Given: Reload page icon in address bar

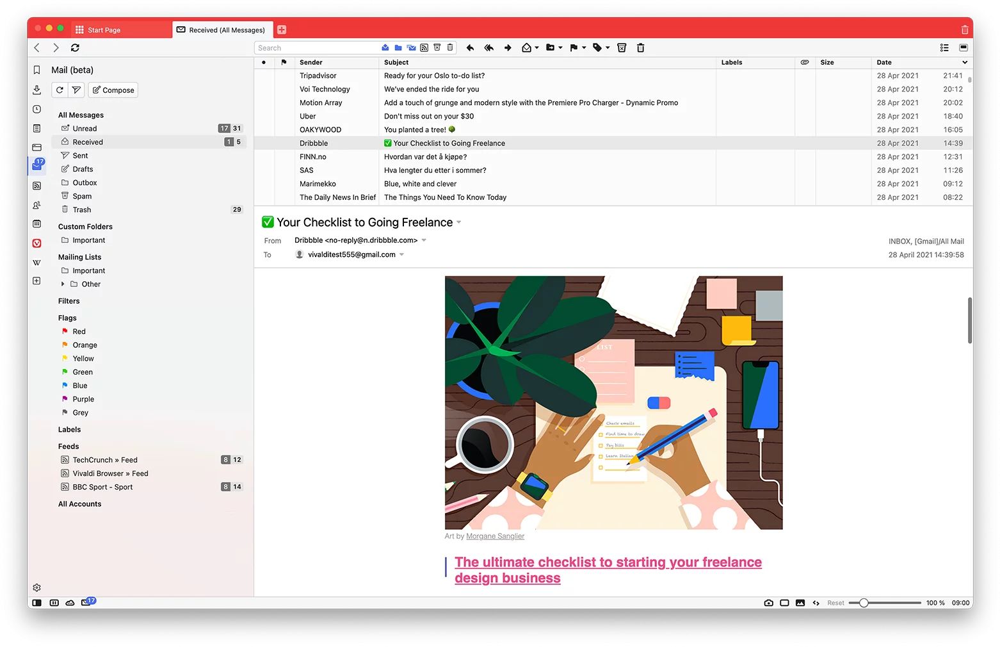Looking at the screenshot, I should [75, 47].
